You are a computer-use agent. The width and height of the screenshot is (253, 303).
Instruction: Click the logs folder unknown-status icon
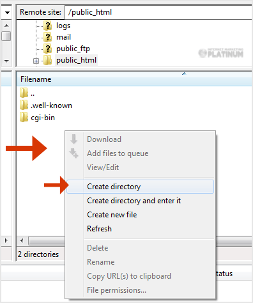48,26
